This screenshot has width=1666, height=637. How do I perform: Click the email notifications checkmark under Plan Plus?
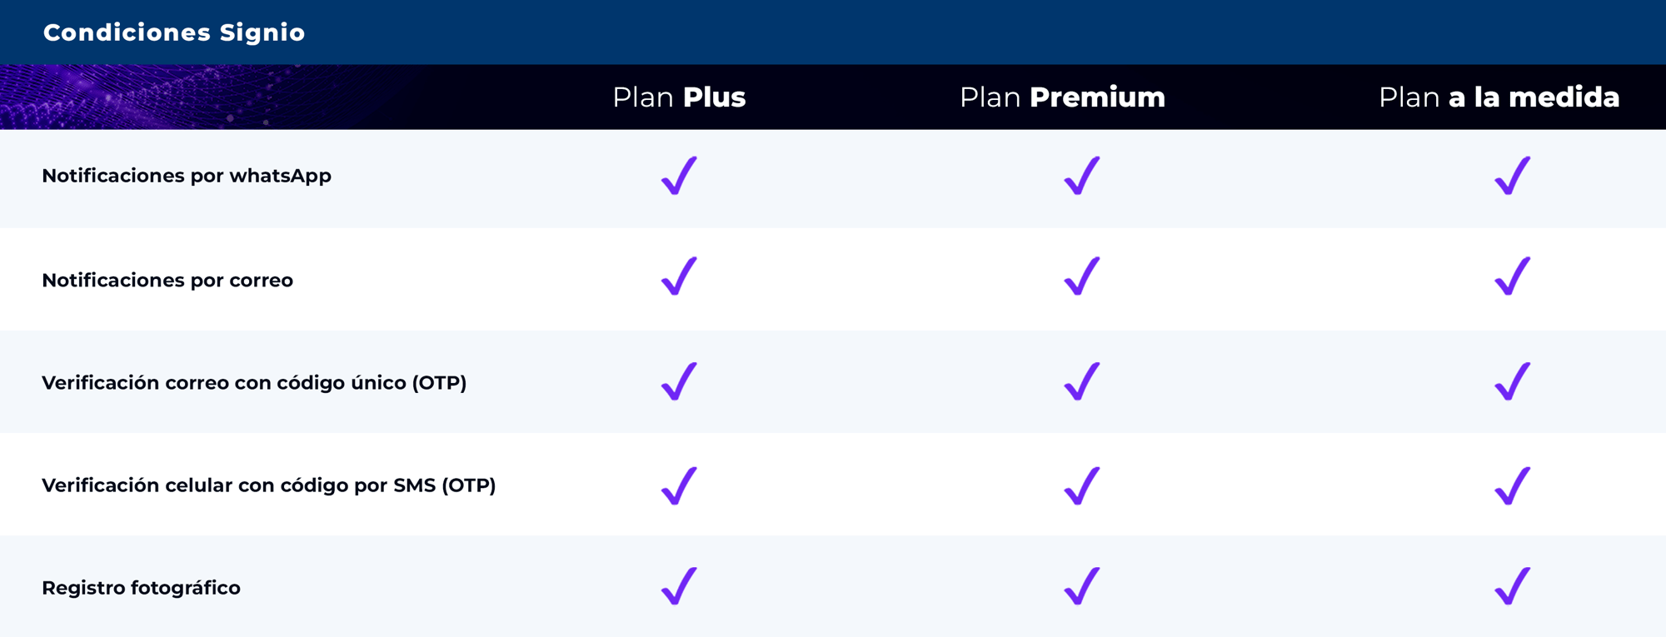click(x=679, y=276)
